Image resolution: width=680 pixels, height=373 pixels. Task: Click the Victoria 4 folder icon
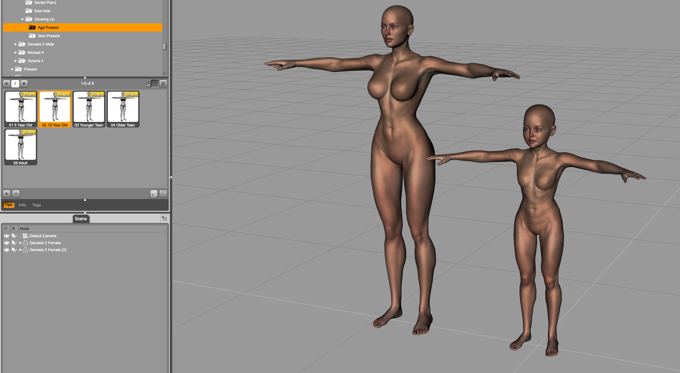pyautogui.click(x=22, y=61)
